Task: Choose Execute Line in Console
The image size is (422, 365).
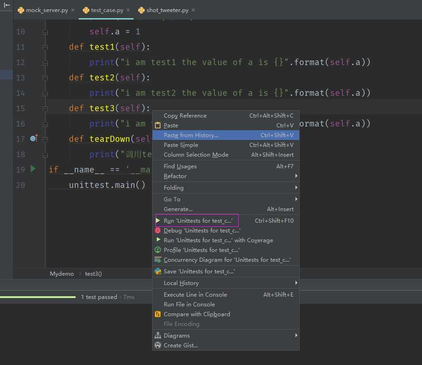Action: (x=226, y=294)
